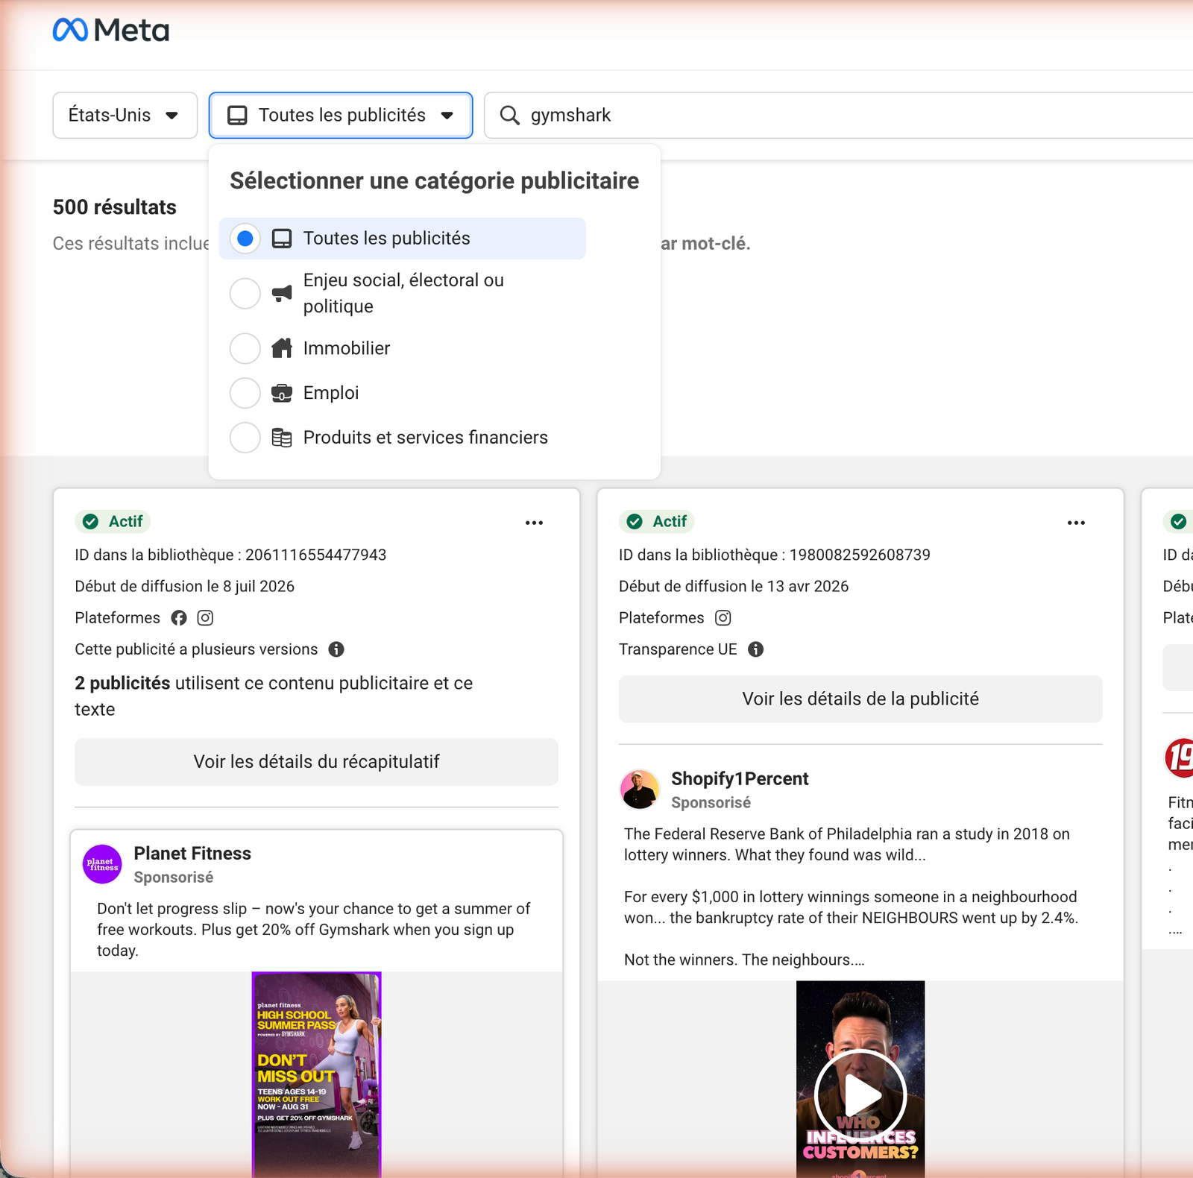Screen dimensions: 1193x1178
Task: Click the search magnifier icon
Action: pyautogui.click(x=510, y=116)
